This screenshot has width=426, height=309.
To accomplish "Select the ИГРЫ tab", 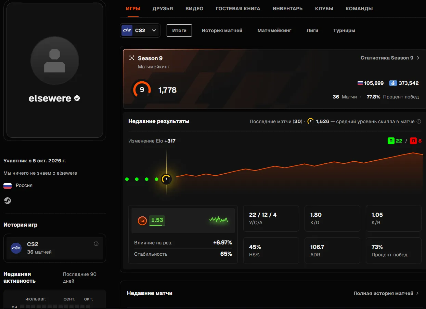I will point(133,9).
